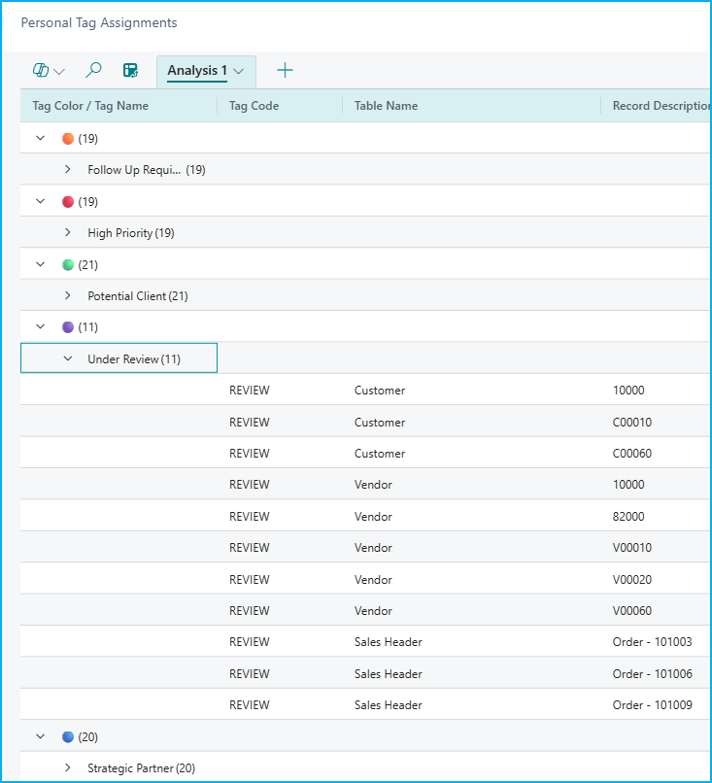The image size is (712, 783).
Task: Toggle the analysis mode icon
Action: (x=130, y=70)
